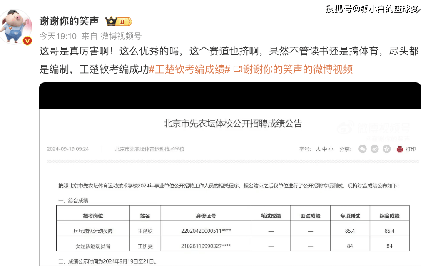Click the 专项测试 score 85.4
Image resolution: width=428 pixels, height=266 pixels.
(x=350, y=231)
